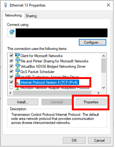Viewport: 115px width, 148px height.
Task: Click Internet Protocol Version 4 protocol icon
Action: (x=18, y=83)
